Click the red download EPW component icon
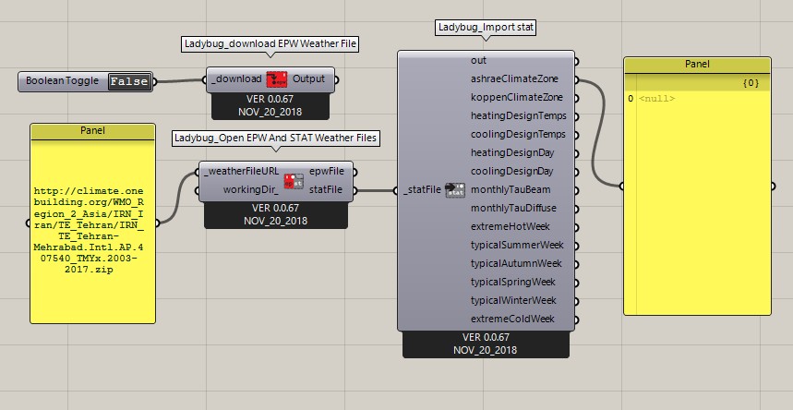 click(277, 79)
